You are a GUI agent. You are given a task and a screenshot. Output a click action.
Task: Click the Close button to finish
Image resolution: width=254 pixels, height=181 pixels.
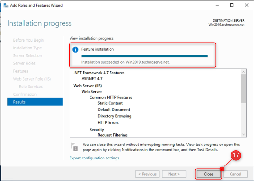[x=209, y=174]
